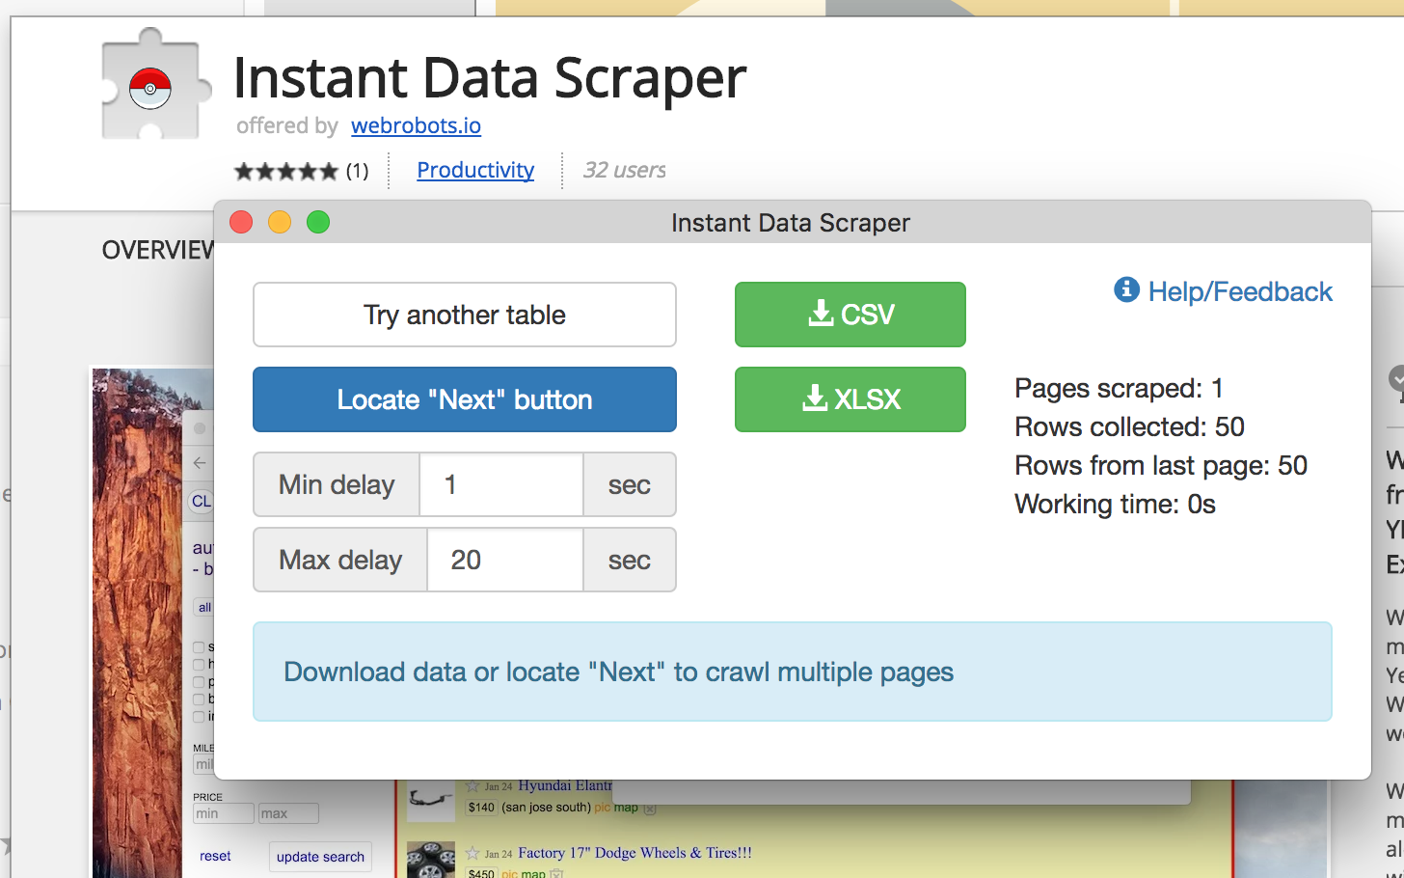Hide the Hyundai listing using its x icon
The image size is (1404, 878).
click(x=650, y=809)
